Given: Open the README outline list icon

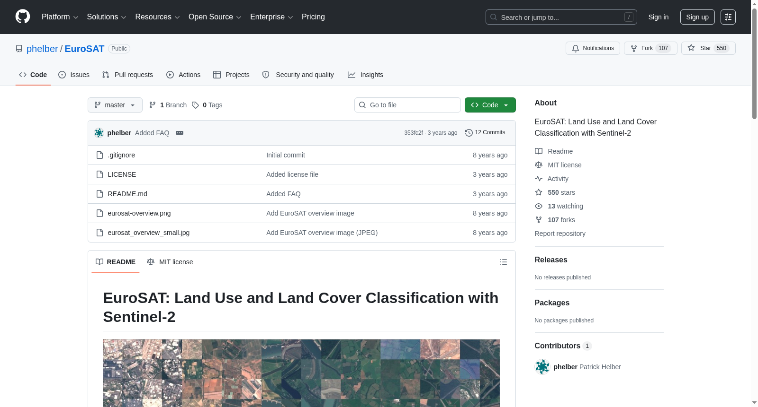Looking at the screenshot, I should pyautogui.click(x=504, y=262).
